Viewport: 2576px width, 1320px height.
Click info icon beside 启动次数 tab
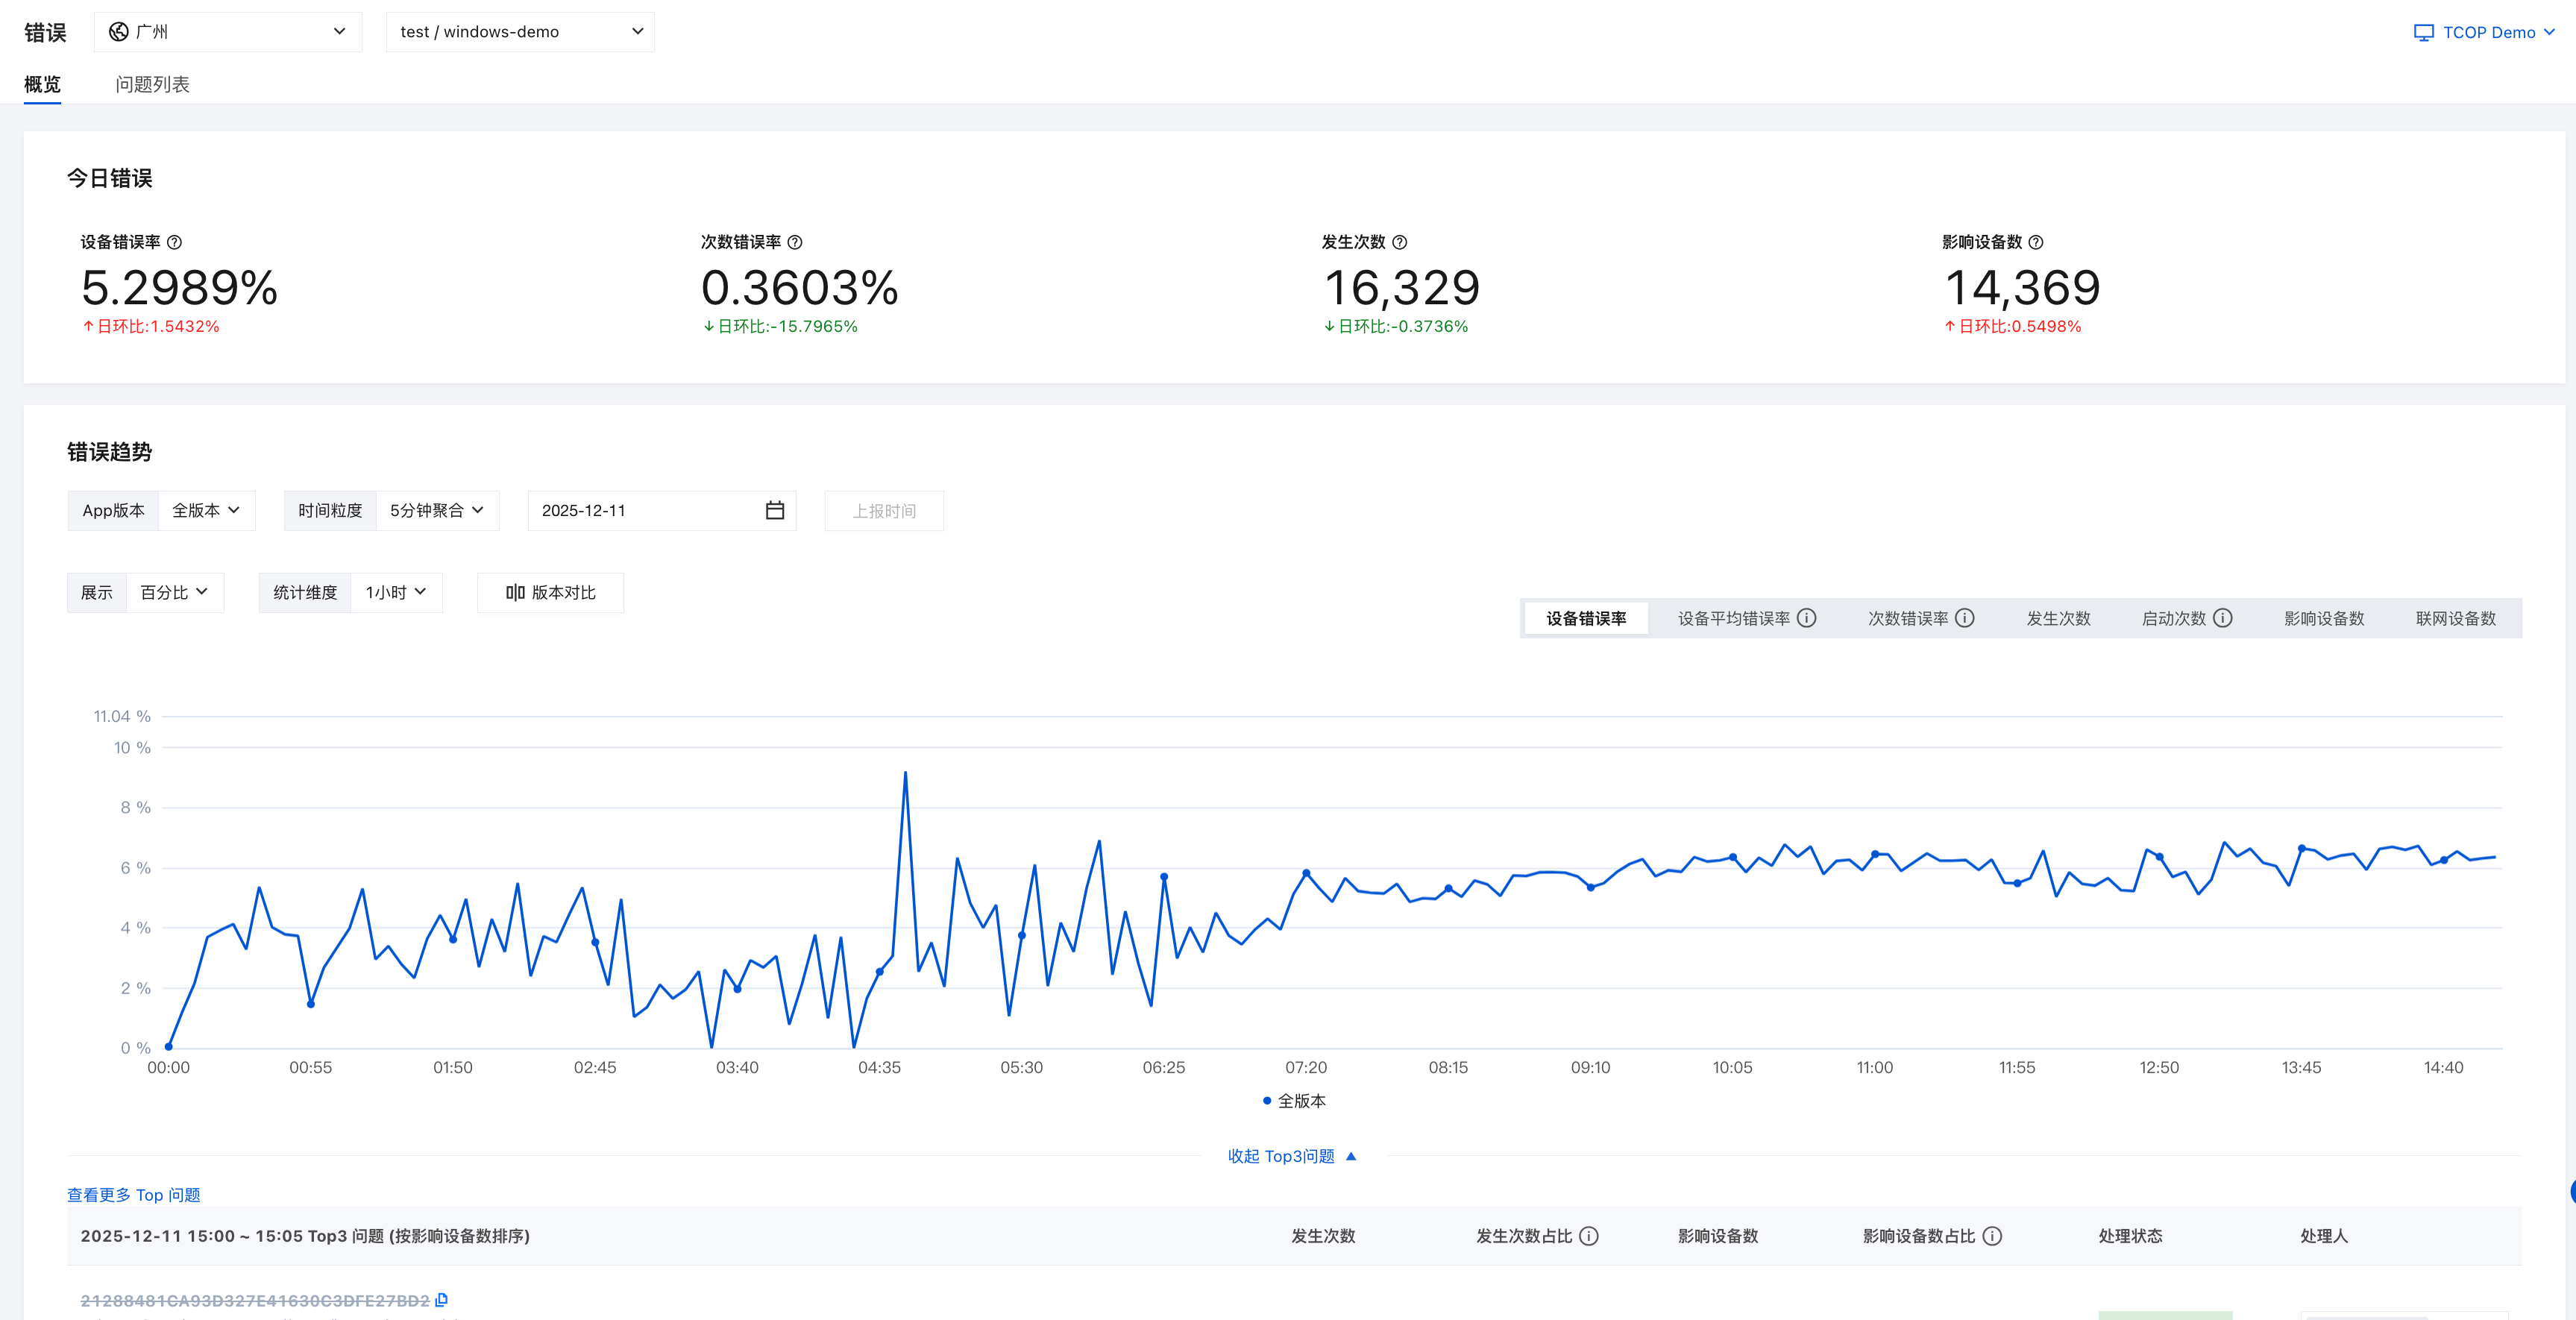click(2223, 618)
